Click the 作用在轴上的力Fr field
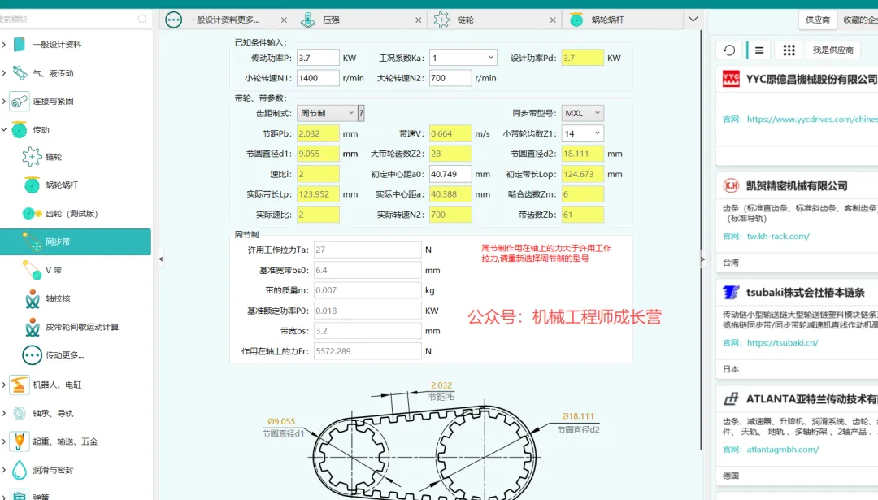This screenshot has width=878, height=500. pyautogui.click(x=367, y=351)
